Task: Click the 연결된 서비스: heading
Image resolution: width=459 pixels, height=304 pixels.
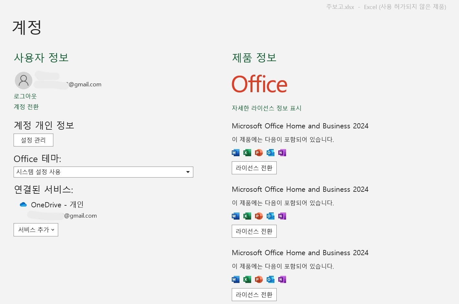Action: 43,189
